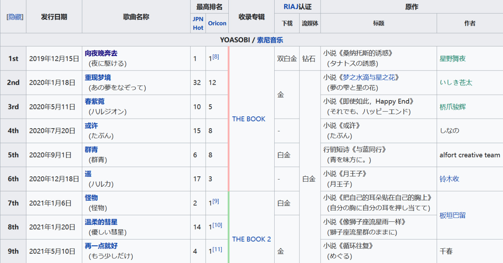Click the date 2020年12月18日
The width and height of the screenshot is (503, 263).
(x=54, y=179)
